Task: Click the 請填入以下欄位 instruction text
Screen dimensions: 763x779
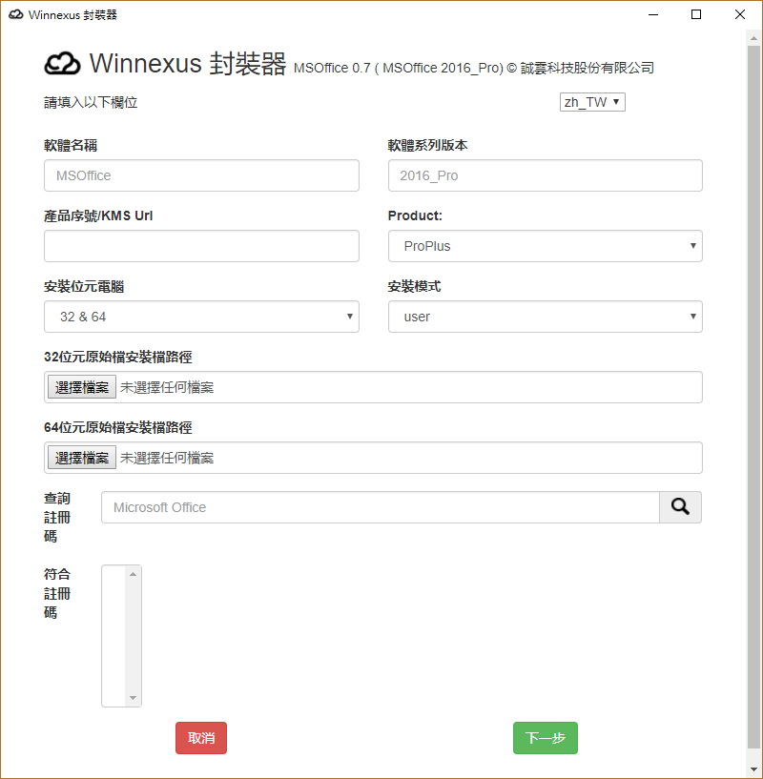Action: click(91, 102)
